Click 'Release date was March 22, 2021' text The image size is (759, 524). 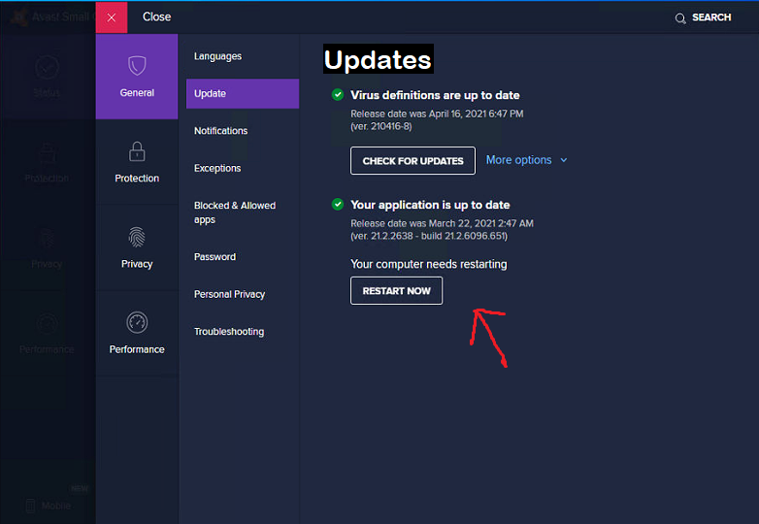[x=442, y=223]
